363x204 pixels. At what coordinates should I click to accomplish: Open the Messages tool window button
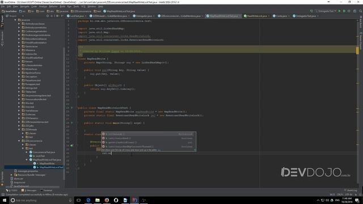coord(29,190)
